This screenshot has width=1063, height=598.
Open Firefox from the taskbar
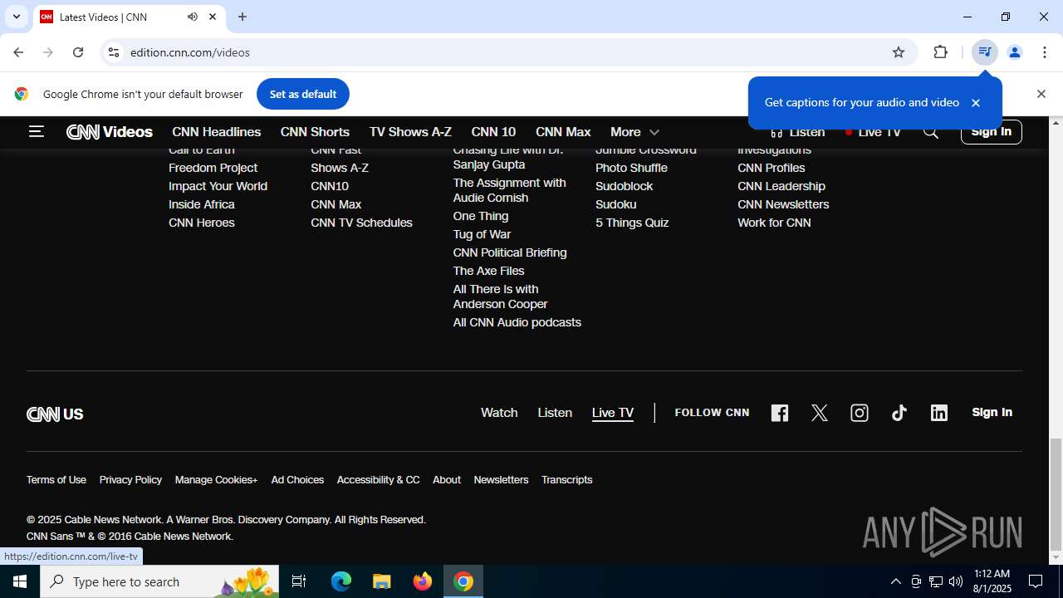coord(423,581)
